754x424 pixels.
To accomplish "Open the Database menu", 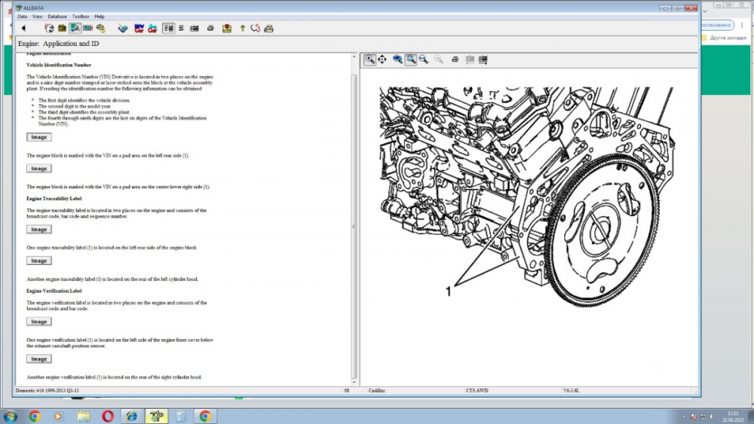I will pos(57,16).
